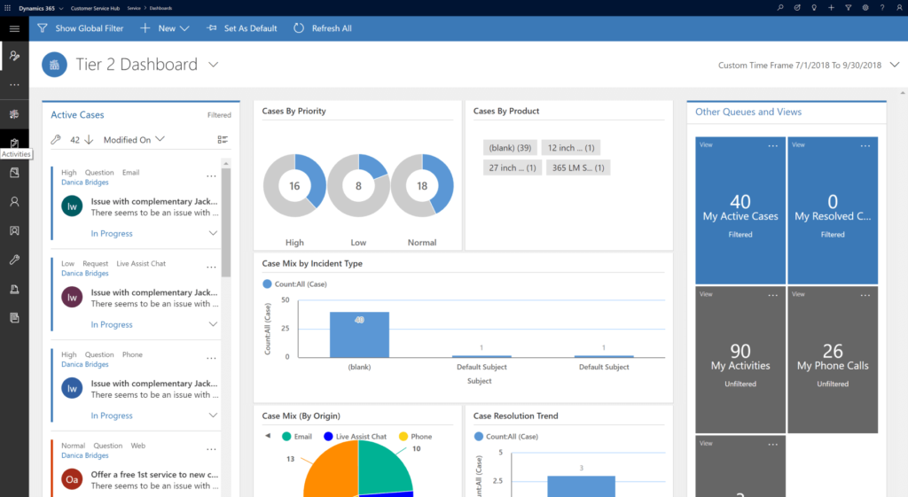Open ellipsis menu on My Activities tile
The height and width of the screenshot is (497, 908).
(772, 295)
